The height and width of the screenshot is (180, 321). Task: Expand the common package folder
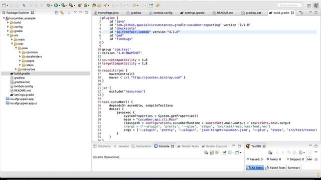click(20, 52)
